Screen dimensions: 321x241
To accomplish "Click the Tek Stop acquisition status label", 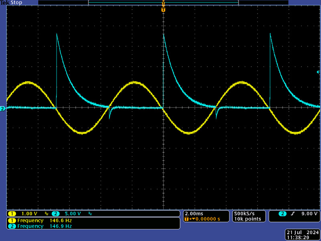I will [x=12, y=2].
